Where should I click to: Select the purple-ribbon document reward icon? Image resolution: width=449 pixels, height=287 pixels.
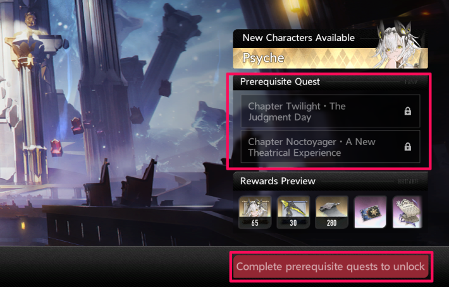tap(407, 212)
